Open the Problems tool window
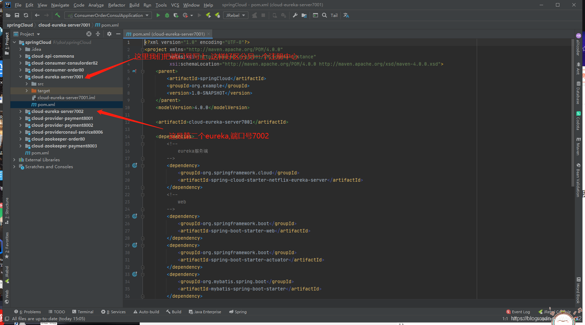Screen dimensions: 585x325 (27, 312)
